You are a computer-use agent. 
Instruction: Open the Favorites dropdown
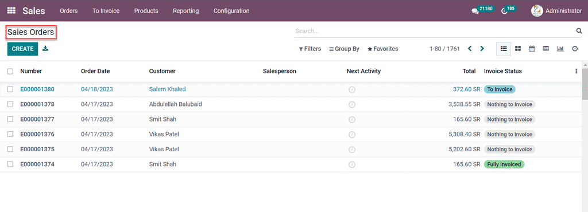point(383,49)
